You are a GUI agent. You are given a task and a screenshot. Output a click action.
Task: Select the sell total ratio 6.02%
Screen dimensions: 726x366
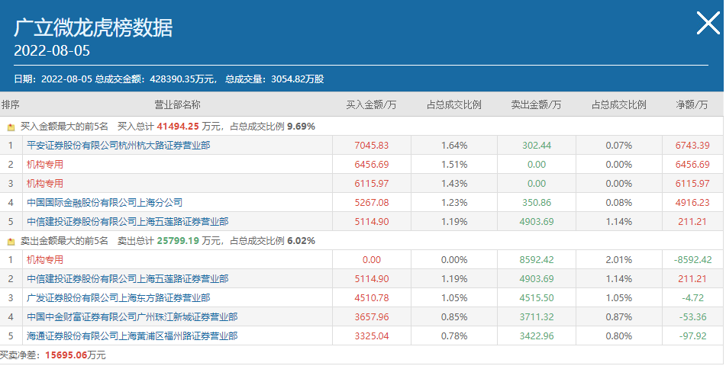301,241
